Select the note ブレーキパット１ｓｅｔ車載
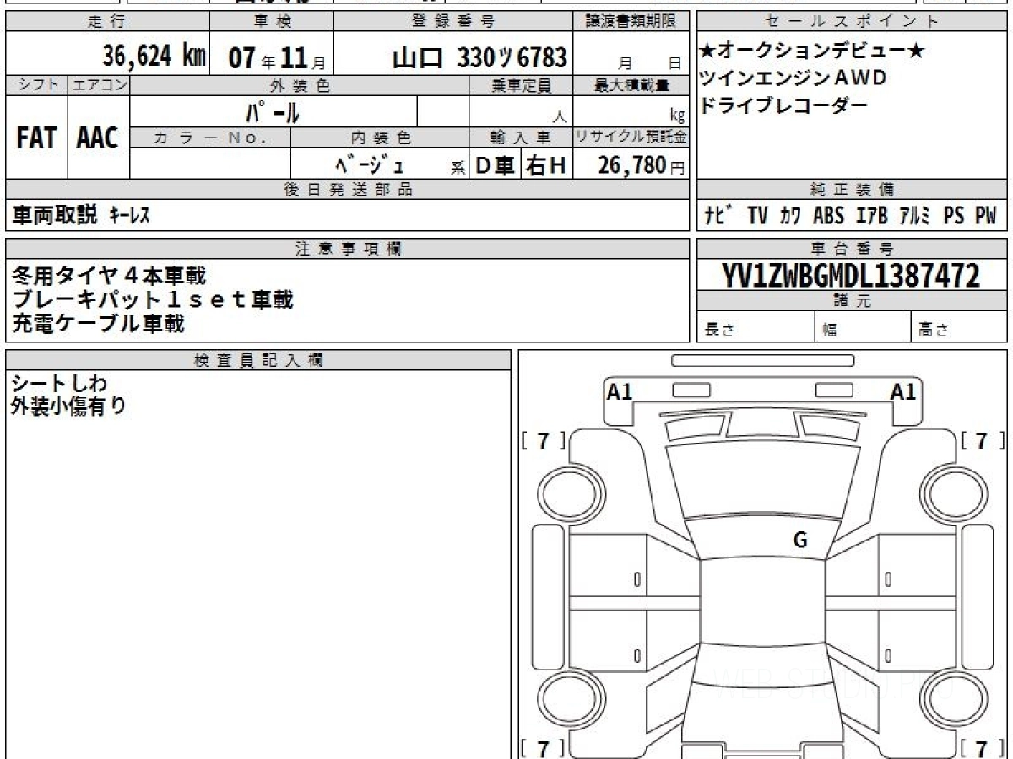Image resolution: width=1013 pixels, height=759 pixels. (x=153, y=299)
